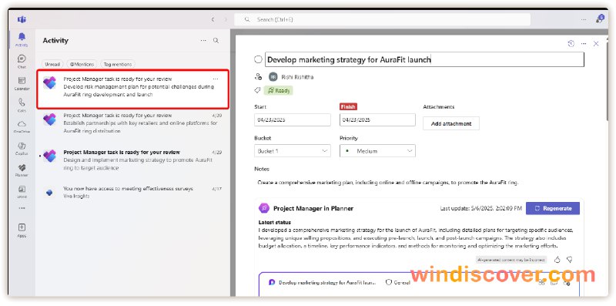This screenshot has width=616, height=306.
Task: Open Copilot from the left rail
Action: (x=22, y=148)
